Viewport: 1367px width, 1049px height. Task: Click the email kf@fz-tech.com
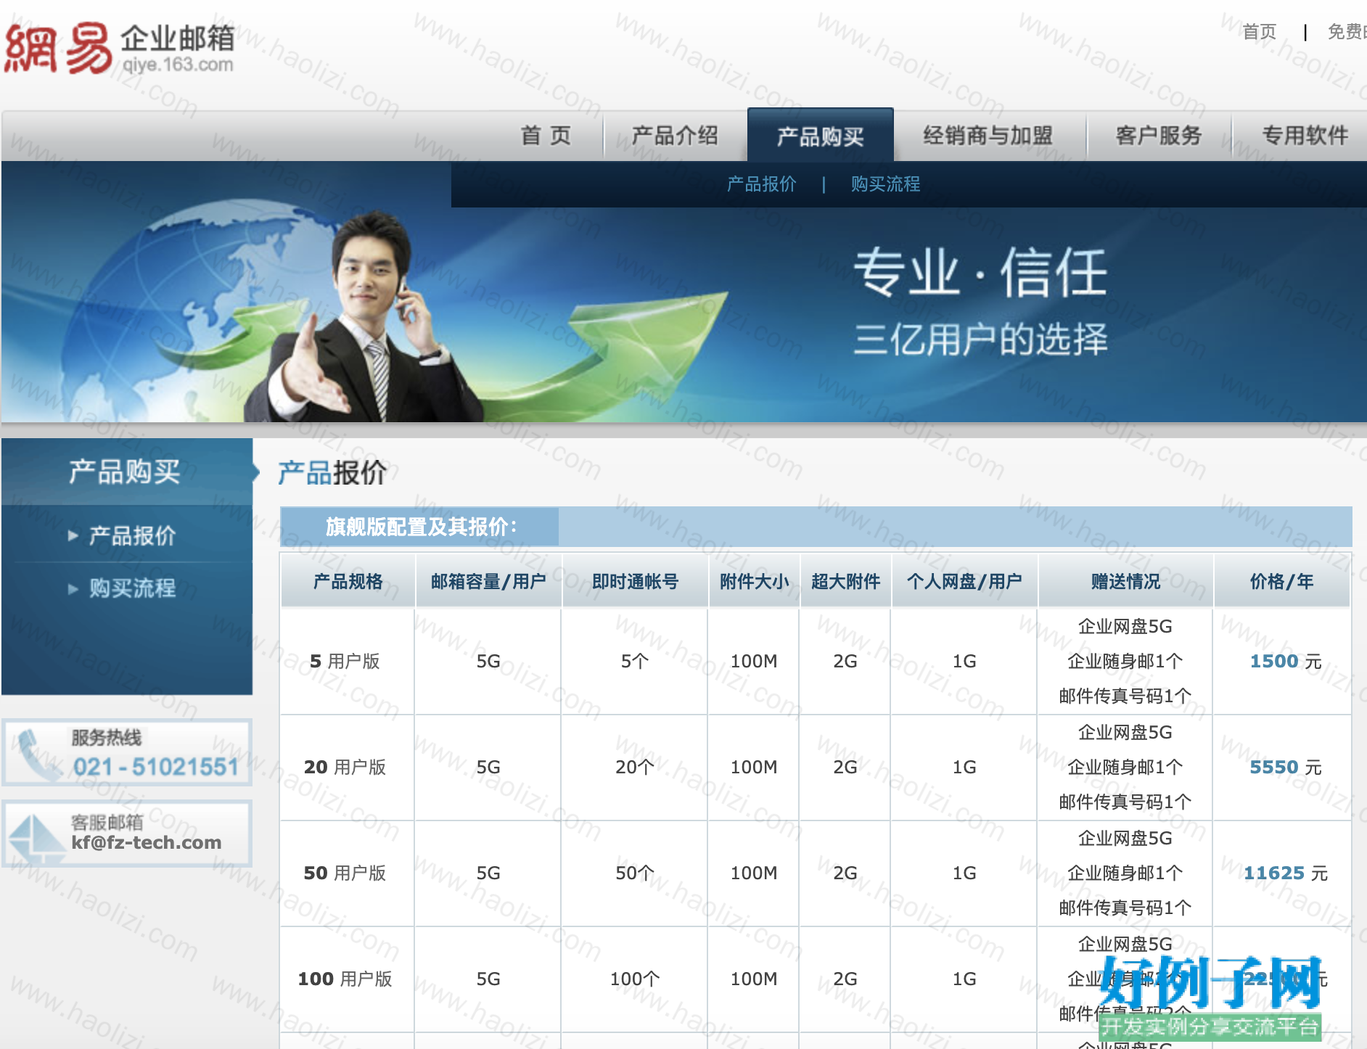(146, 842)
